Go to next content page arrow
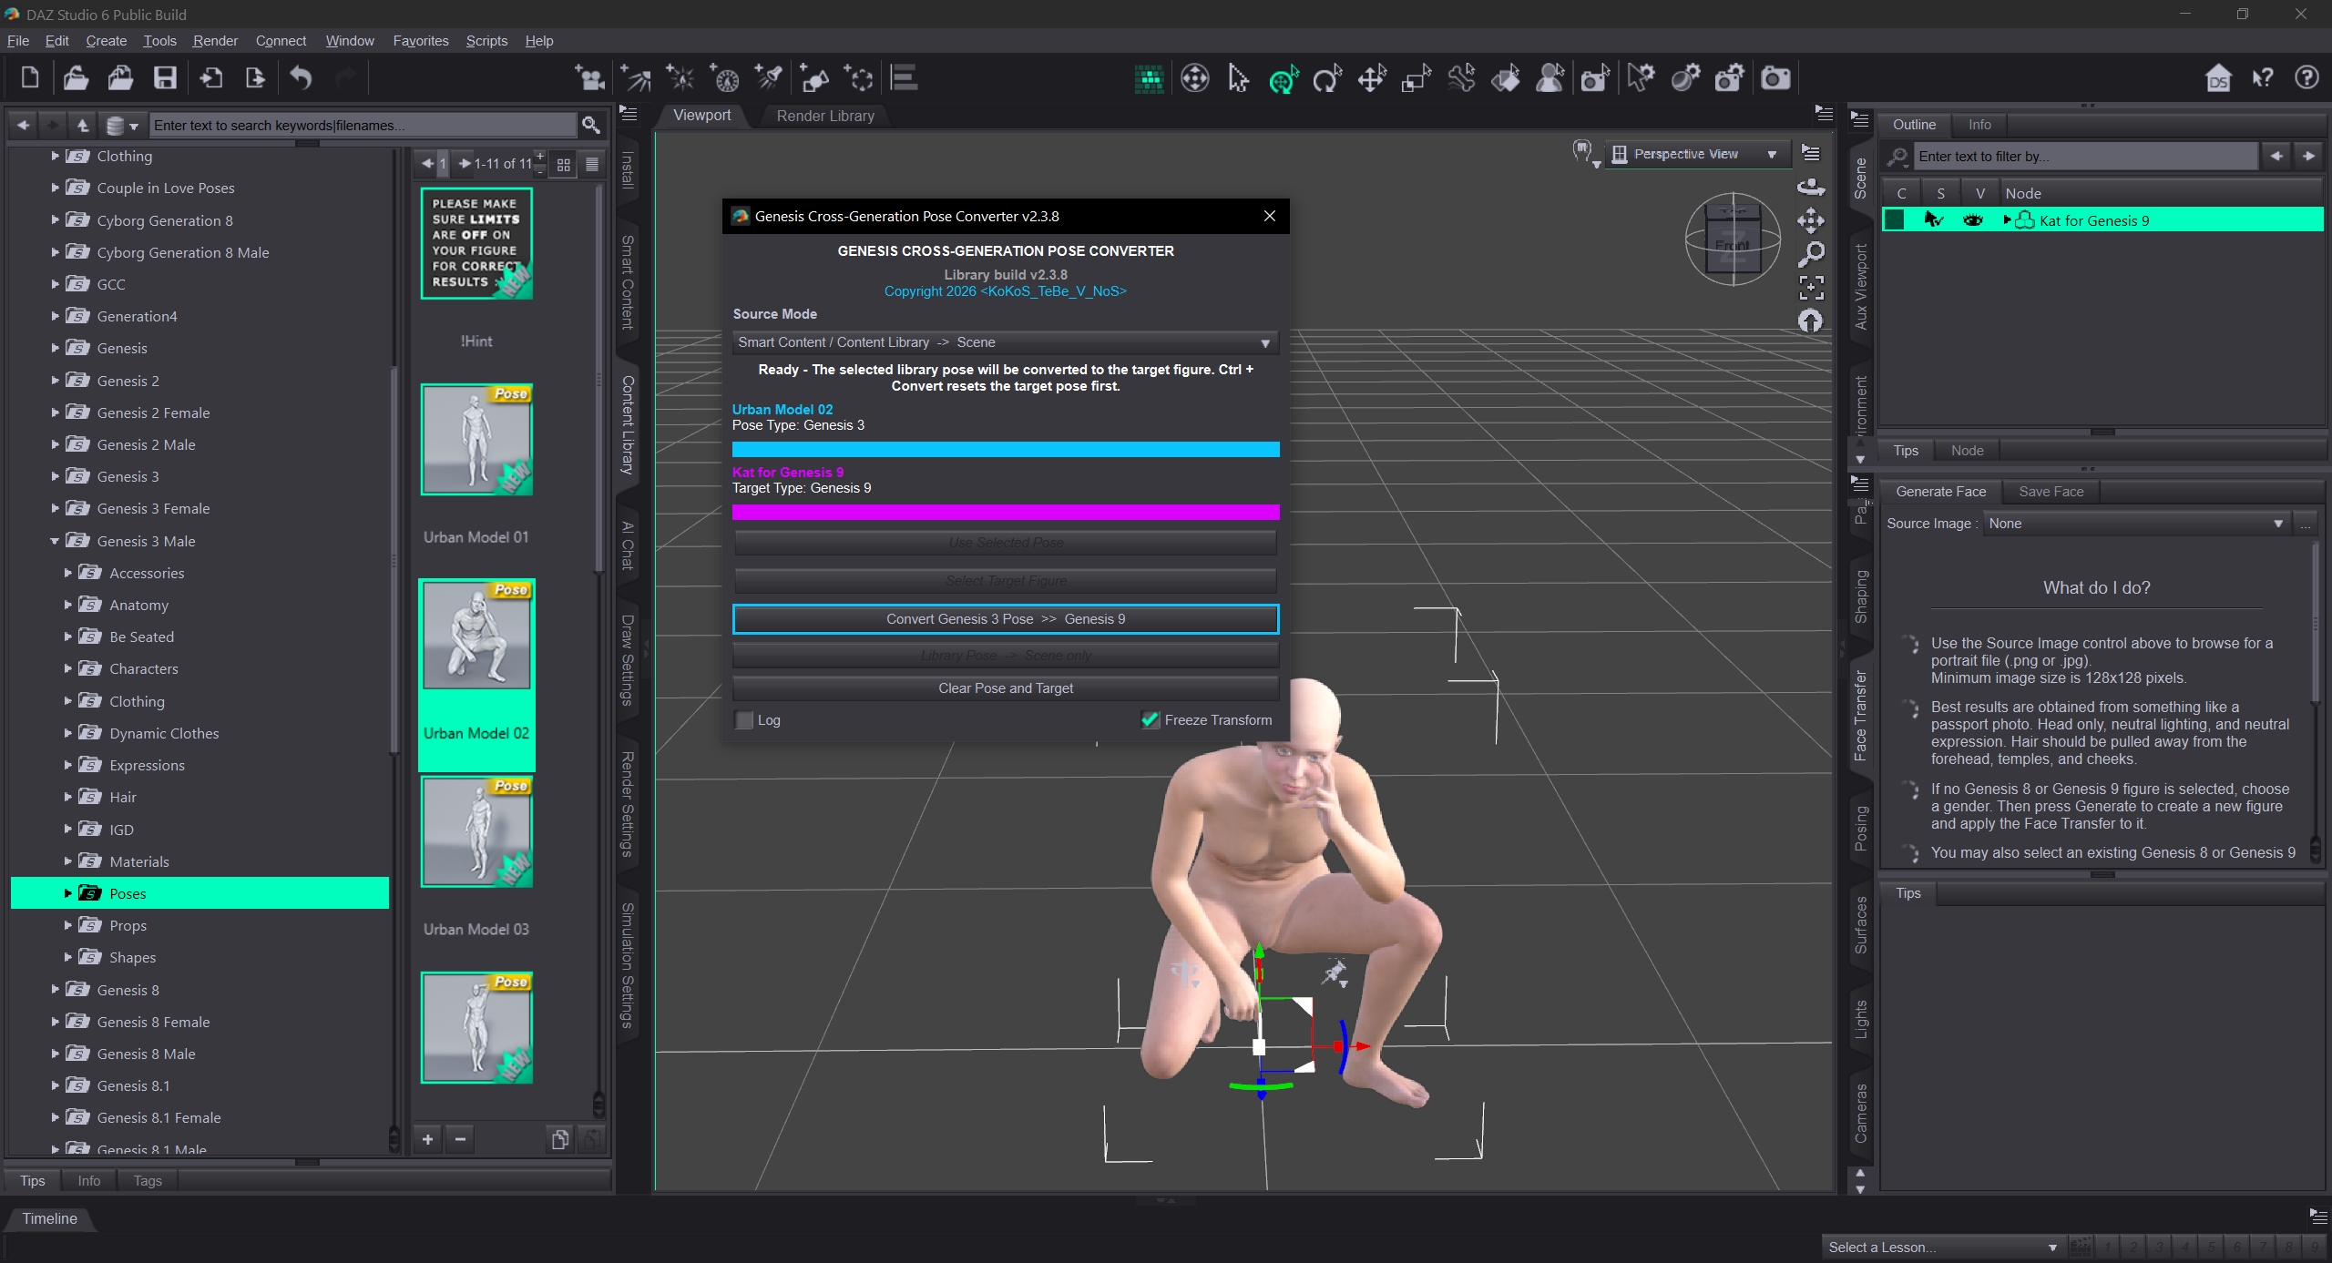The width and height of the screenshot is (2332, 1263). tap(465, 164)
